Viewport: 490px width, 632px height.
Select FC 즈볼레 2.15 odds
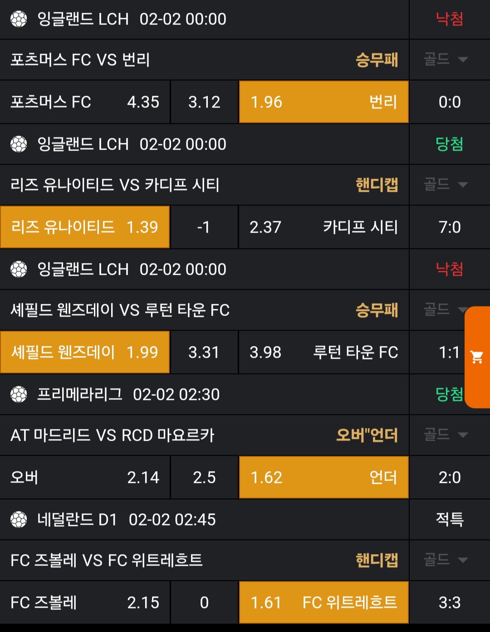[85, 603]
